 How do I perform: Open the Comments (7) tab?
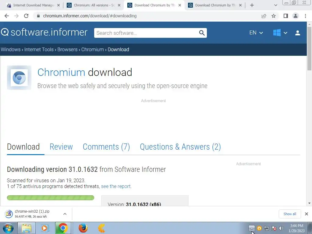[x=106, y=147]
